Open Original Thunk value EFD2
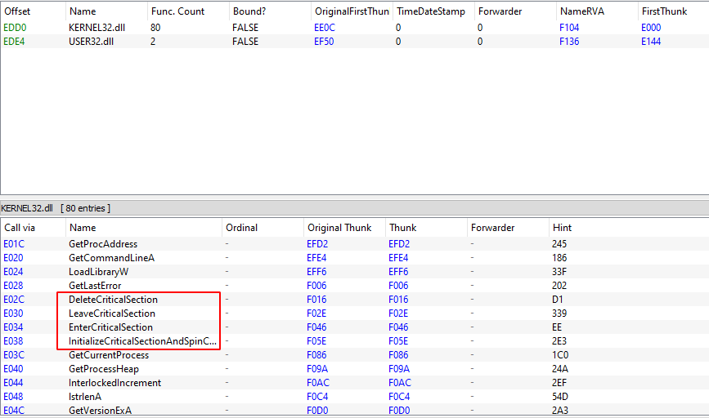The image size is (709, 418). pyautogui.click(x=317, y=244)
